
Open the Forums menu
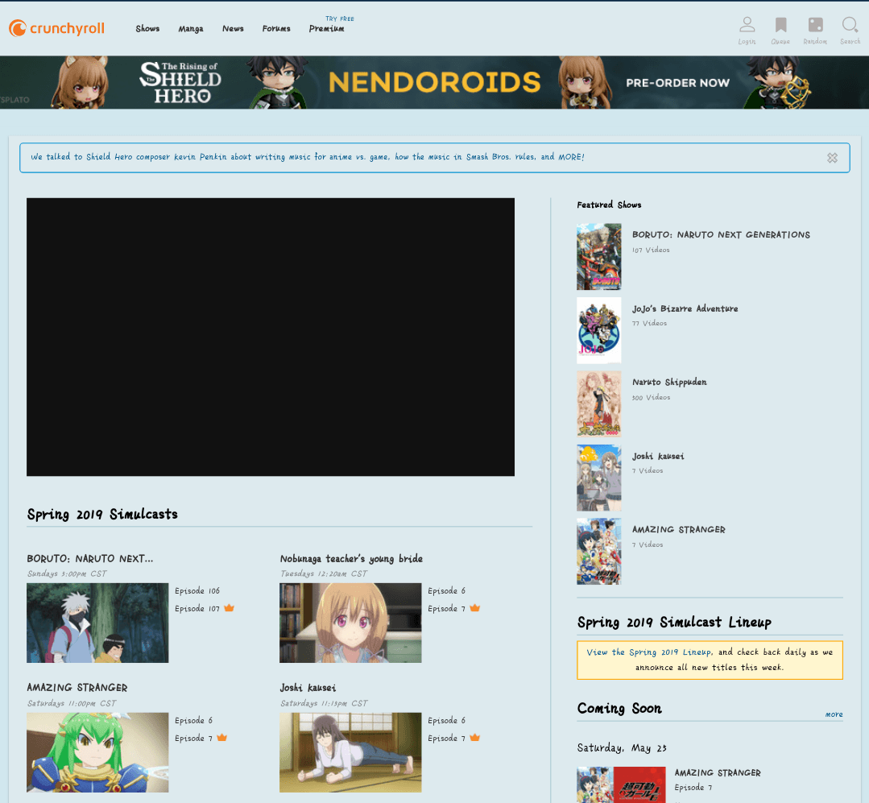click(x=276, y=29)
